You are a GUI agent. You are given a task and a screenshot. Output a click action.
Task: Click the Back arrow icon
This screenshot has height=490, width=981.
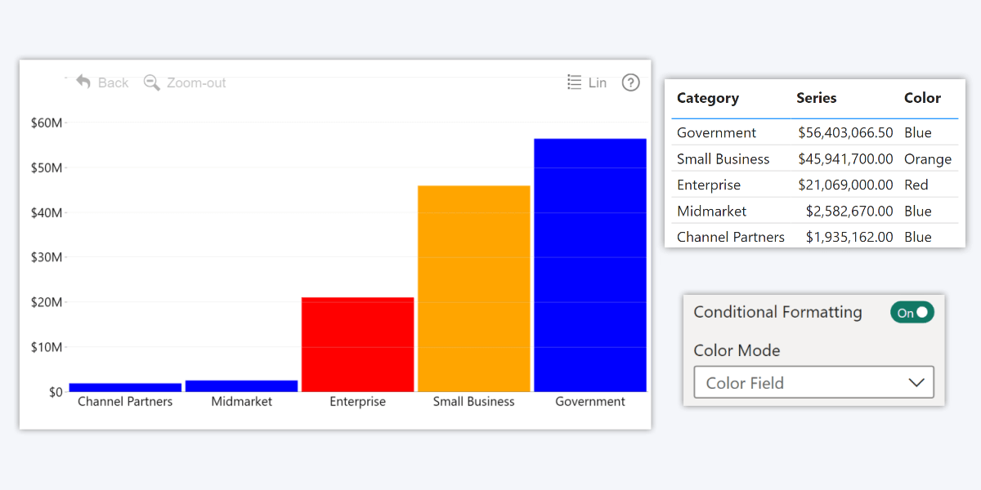pyautogui.click(x=83, y=82)
